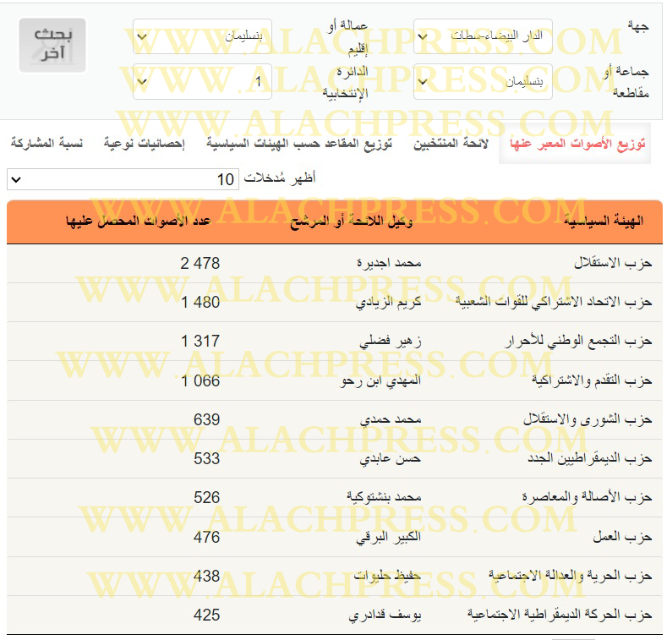Viewport: 667px width, 640px height.
Task: Select حزب التجمع الوطني للأحرار cell
Action: pos(578,342)
